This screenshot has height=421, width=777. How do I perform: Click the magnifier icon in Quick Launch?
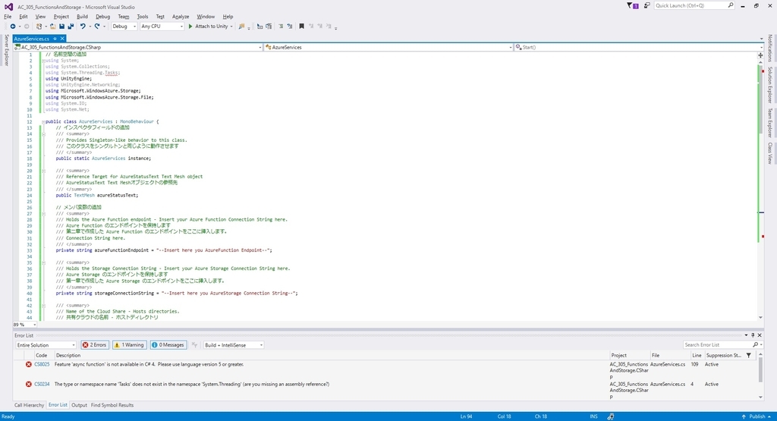pos(731,5)
